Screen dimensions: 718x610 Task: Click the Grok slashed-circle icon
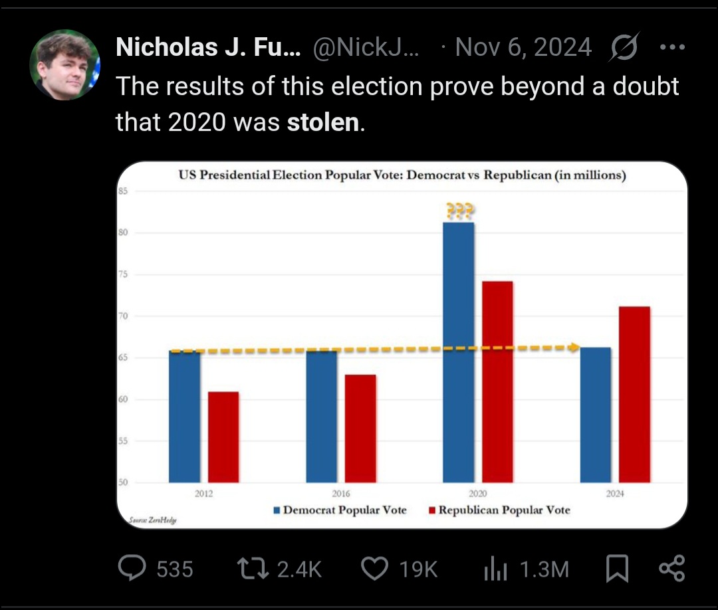[x=624, y=47]
